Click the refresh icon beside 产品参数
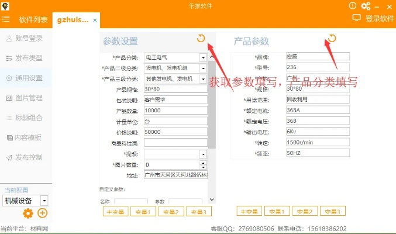This screenshot has height=234, width=396. click(332, 39)
